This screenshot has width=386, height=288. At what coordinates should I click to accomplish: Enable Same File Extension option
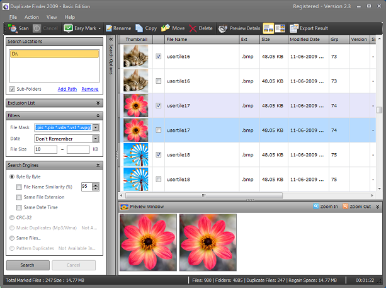pos(19,197)
